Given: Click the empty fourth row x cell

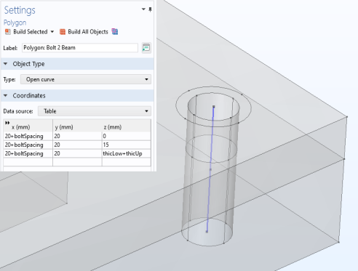Looking at the screenshot, I should click(x=28, y=162).
